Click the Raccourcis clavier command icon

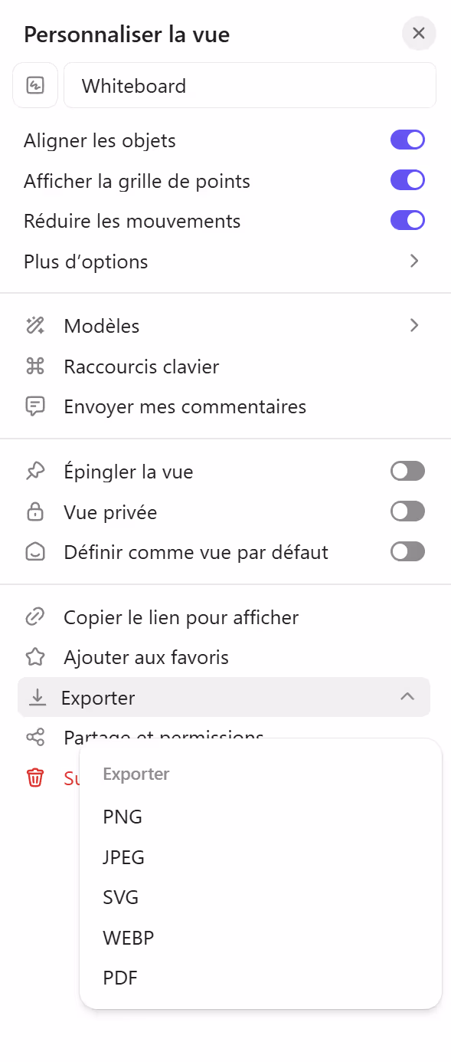click(34, 366)
